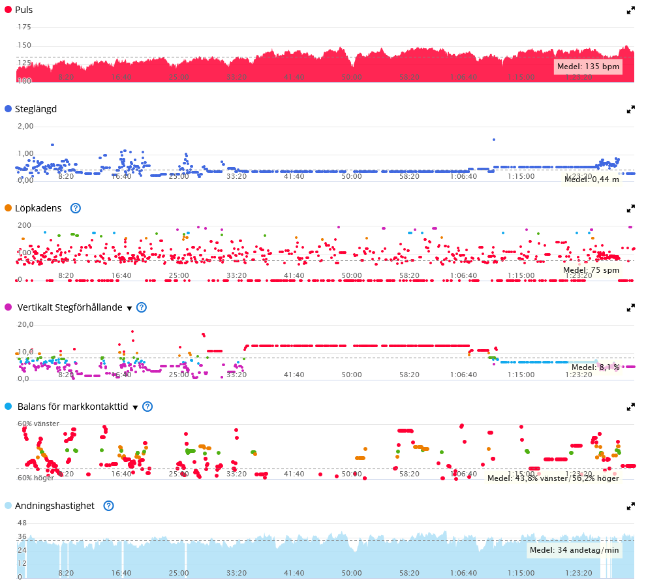Screen dimensions: 646x586
Task: Maximize the Vertikalt Stegförhållande chart
Action: click(x=630, y=307)
